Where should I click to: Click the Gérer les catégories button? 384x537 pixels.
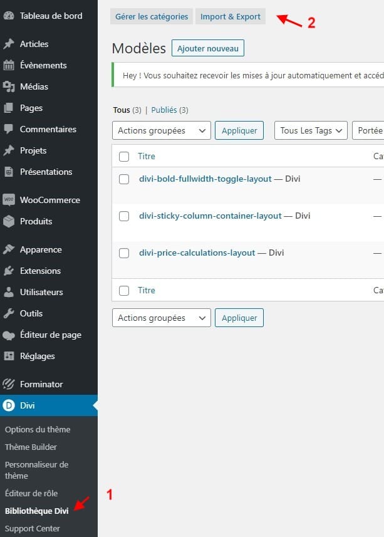152,16
